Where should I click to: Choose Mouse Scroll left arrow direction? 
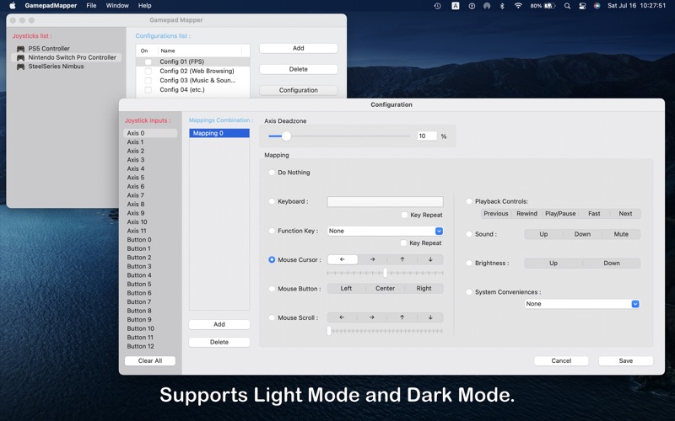[x=342, y=317]
